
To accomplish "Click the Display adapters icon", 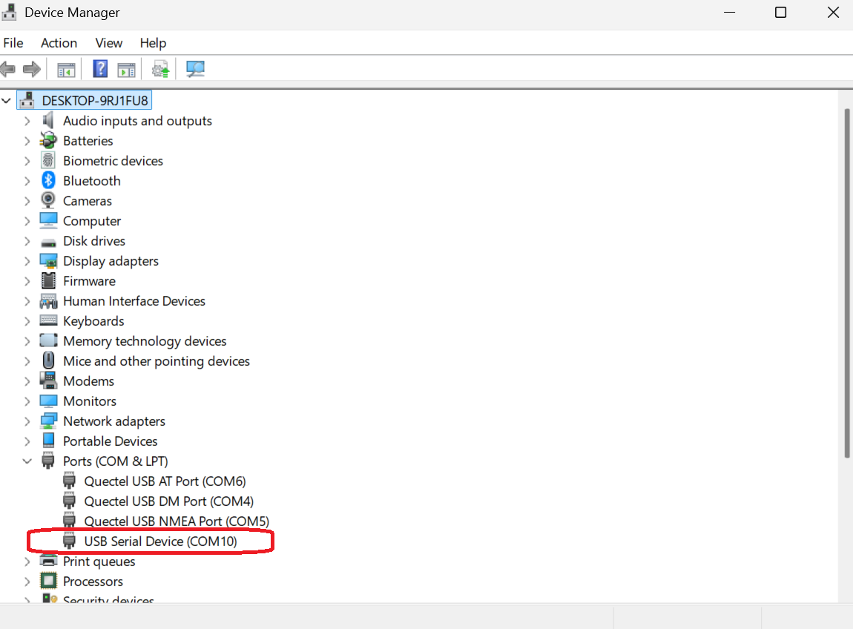I will tap(48, 261).
